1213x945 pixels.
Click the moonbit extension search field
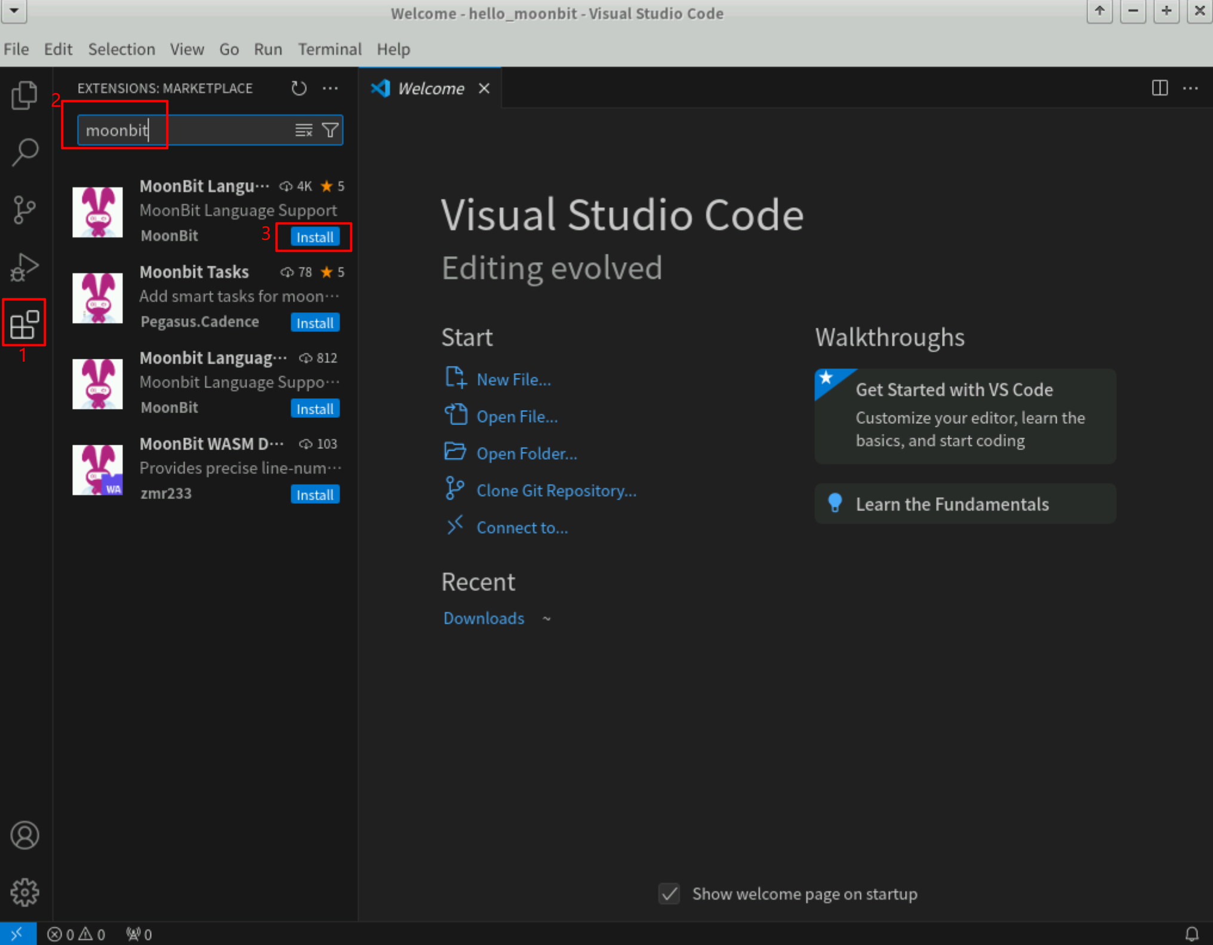coord(185,130)
